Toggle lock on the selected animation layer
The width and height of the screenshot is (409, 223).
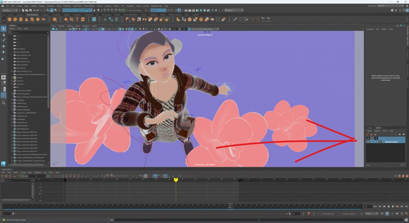click(368, 138)
